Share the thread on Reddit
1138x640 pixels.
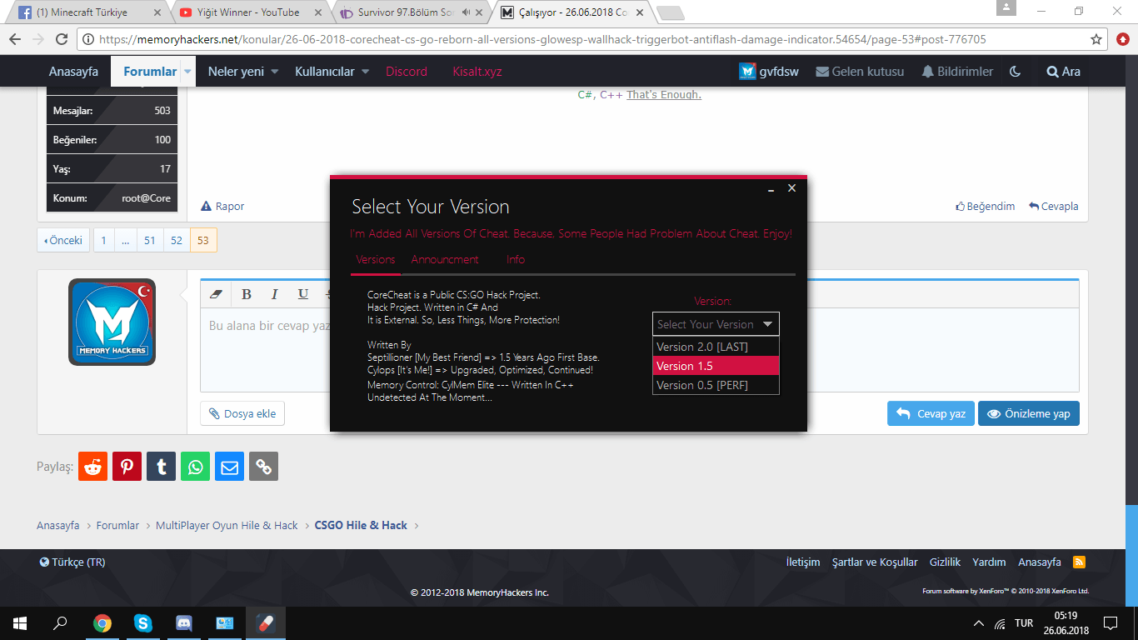tap(92, 467)
